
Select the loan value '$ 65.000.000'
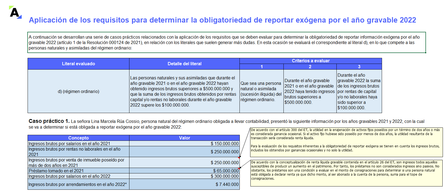185,171
